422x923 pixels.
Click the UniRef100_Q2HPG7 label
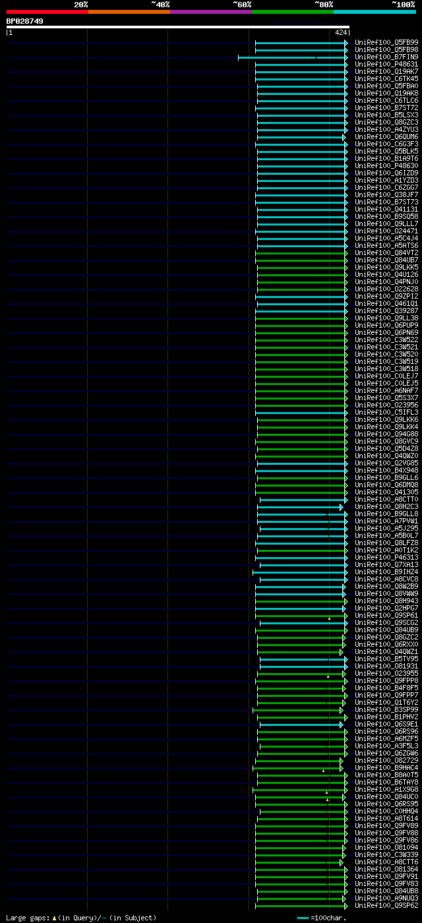[x=386, y=608]
